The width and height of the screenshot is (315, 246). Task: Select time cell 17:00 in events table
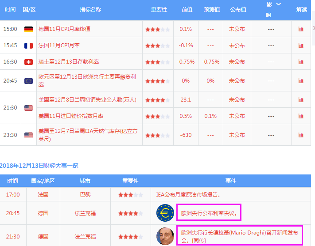(13, 194)
